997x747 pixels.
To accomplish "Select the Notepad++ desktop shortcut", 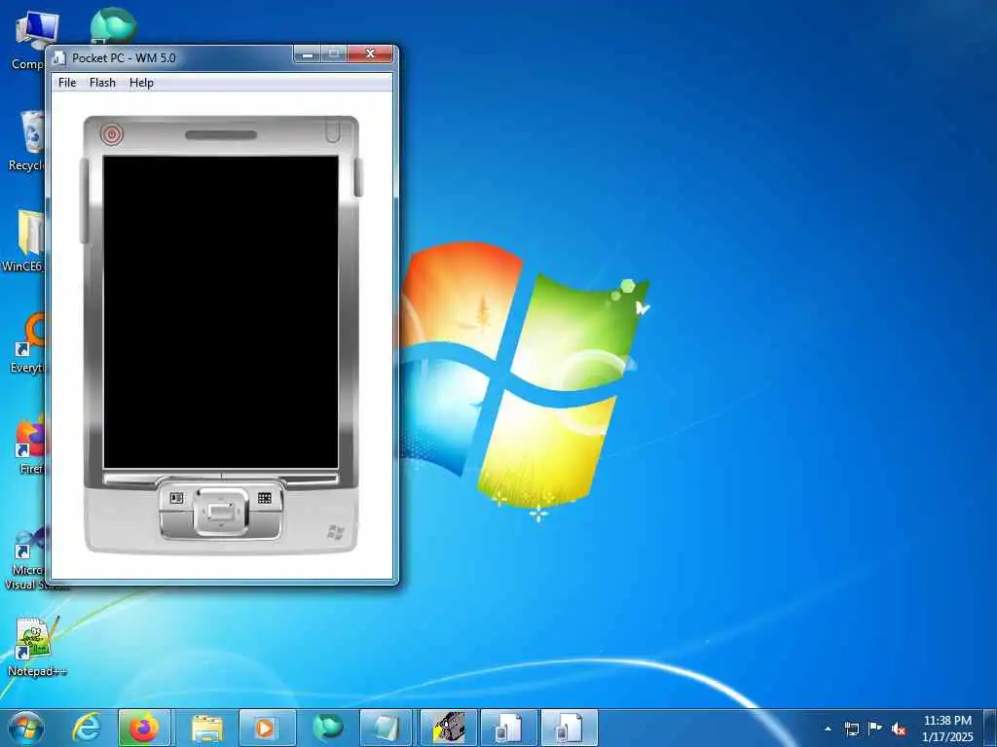I will pyautogui.click(x=36, y=647).
